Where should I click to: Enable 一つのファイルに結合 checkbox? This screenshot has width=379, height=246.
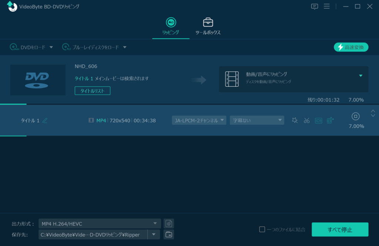point(262,229)
